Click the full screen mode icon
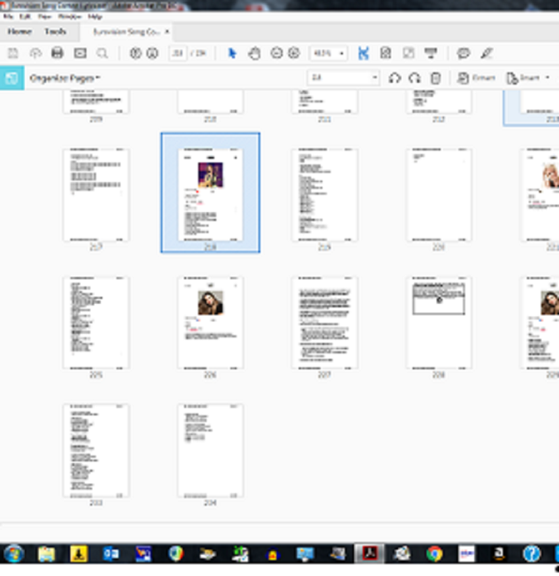This screenshot has height=576, width=559. [408, 53]
